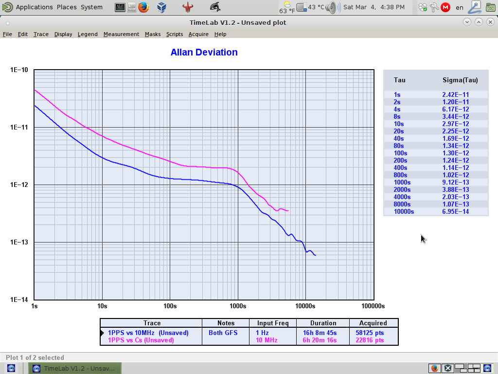Click the '1 Hz' input frequency cell
Image resolution: width=498 pixels, height=374 pixels.
262,333
